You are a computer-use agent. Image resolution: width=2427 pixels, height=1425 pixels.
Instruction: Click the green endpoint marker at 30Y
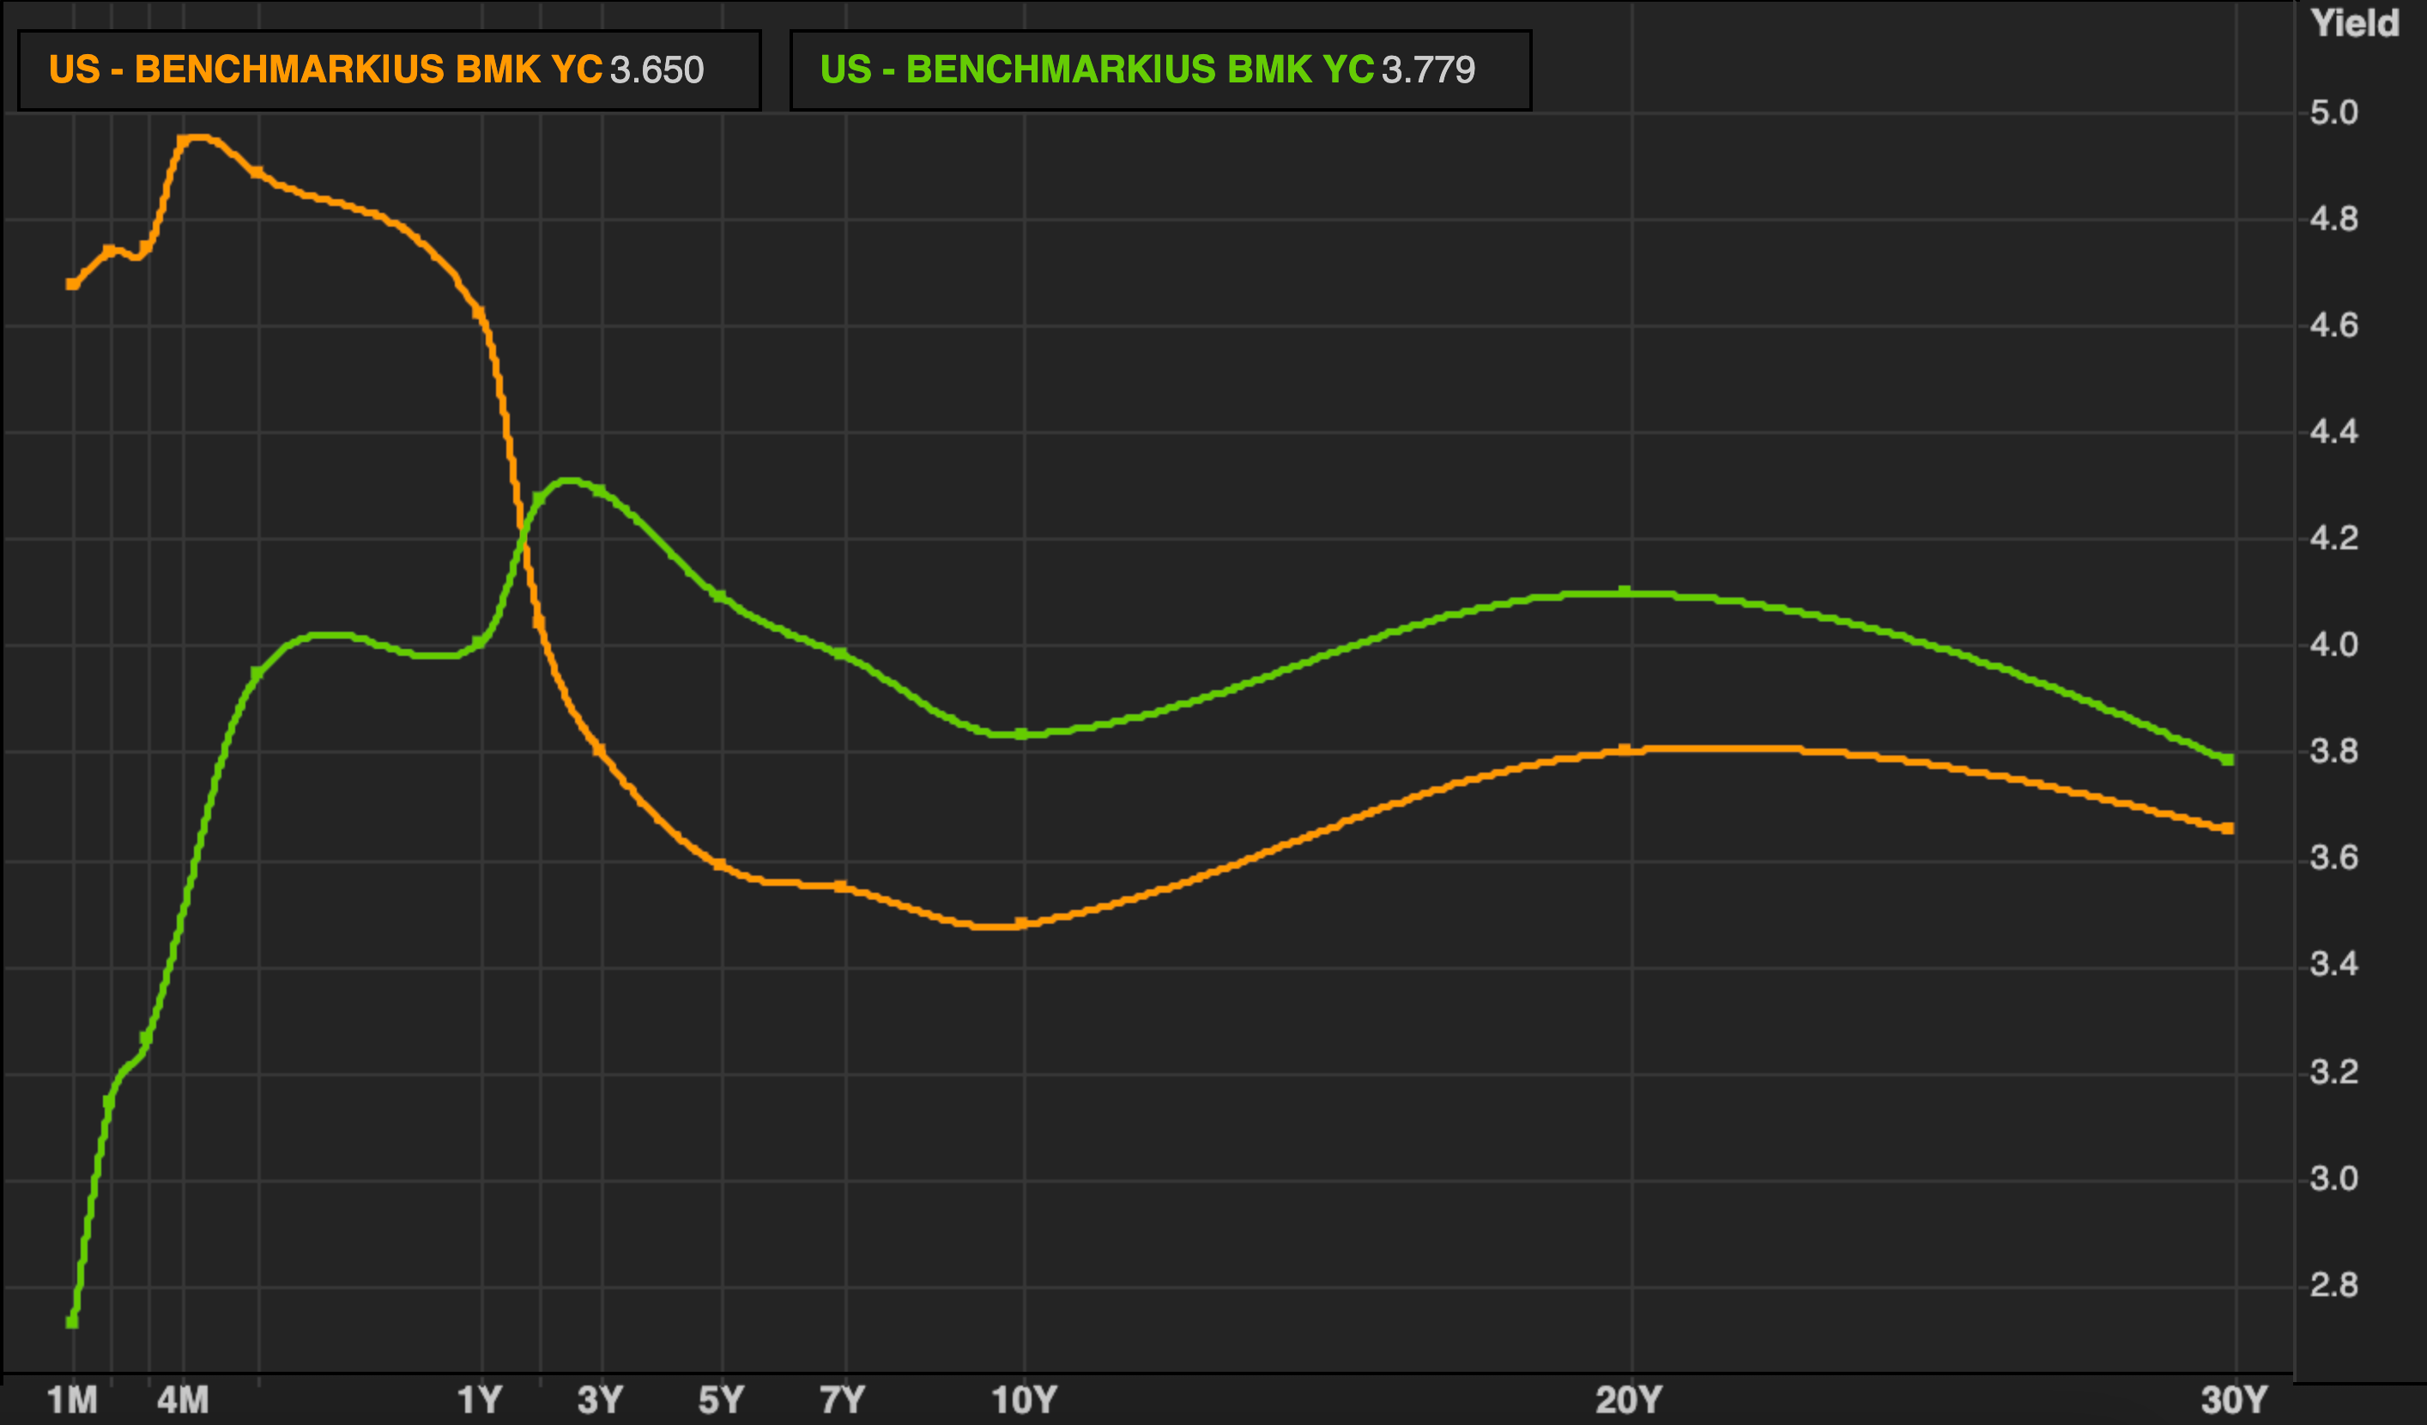pos(2228,761)
